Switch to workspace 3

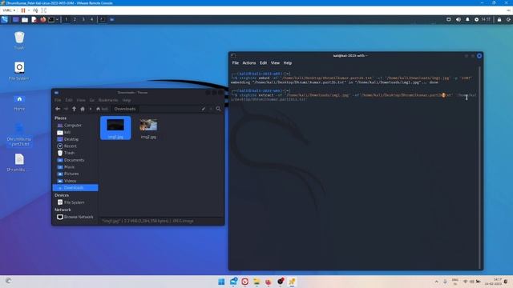[83, 19]
